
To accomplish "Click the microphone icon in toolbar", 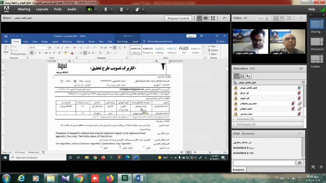I will 106,9.
